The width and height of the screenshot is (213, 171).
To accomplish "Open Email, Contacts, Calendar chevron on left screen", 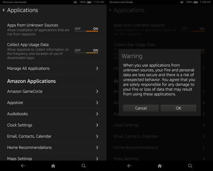I will tap(97, 136).
